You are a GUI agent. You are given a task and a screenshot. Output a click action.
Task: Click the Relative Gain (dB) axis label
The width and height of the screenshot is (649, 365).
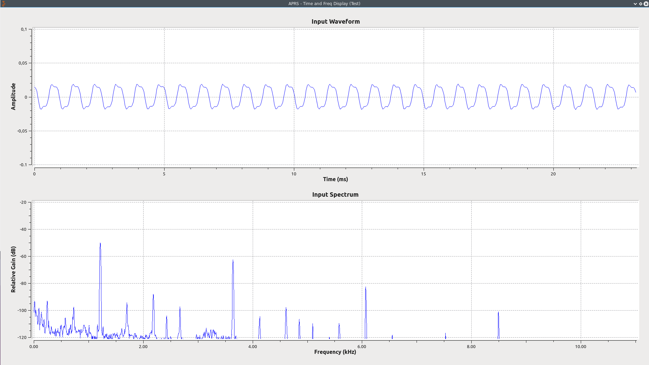[14, 269]
